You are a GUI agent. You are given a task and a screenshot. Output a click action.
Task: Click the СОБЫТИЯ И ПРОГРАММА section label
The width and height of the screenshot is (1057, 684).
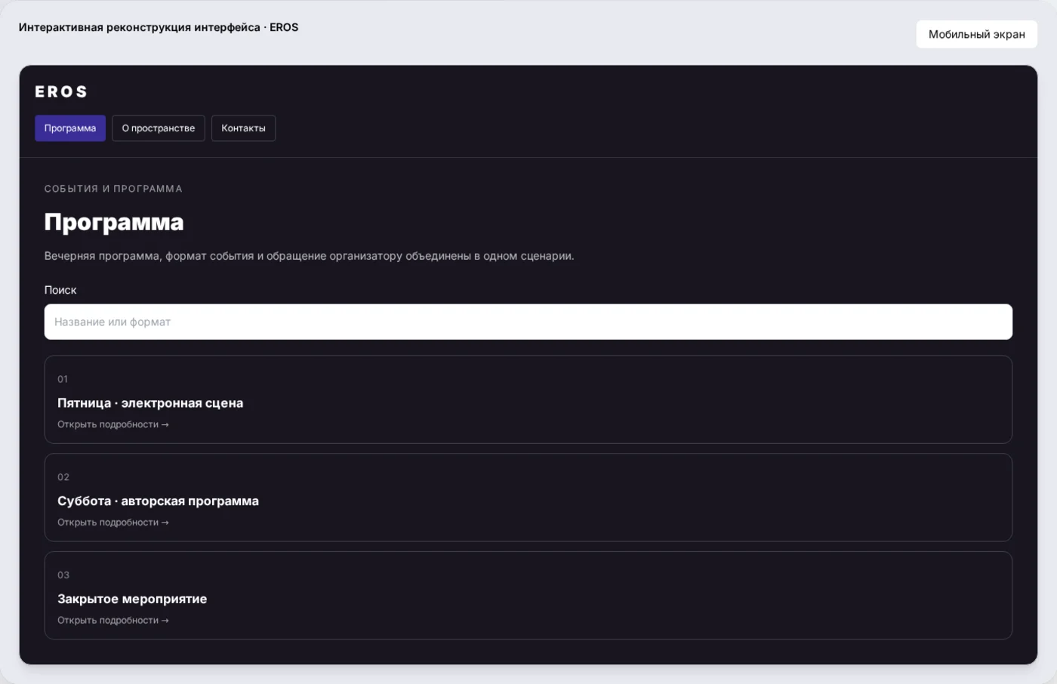click(113, 189)
